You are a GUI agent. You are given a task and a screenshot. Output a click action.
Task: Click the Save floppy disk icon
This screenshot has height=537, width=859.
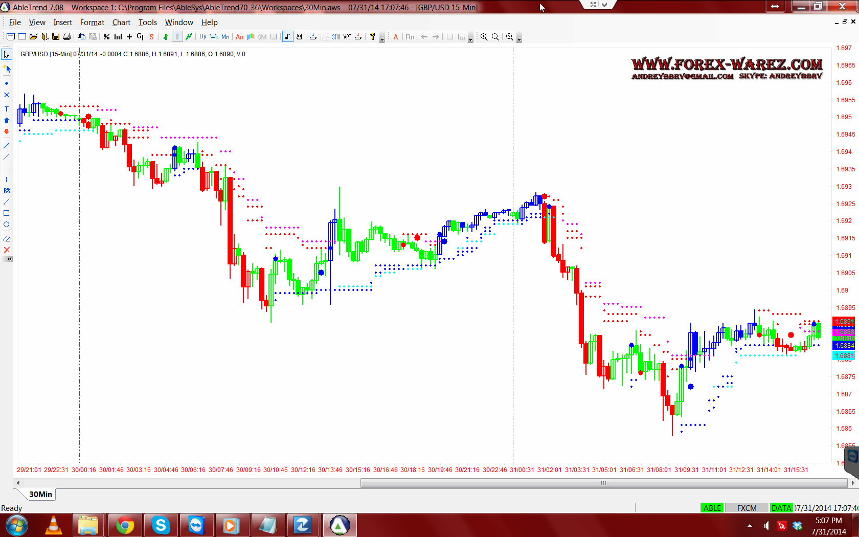pos(56,37)
